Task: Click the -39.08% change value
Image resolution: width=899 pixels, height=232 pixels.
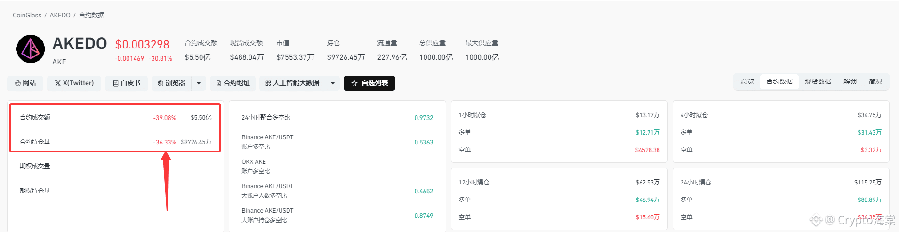Action: (x=165, y=118)
